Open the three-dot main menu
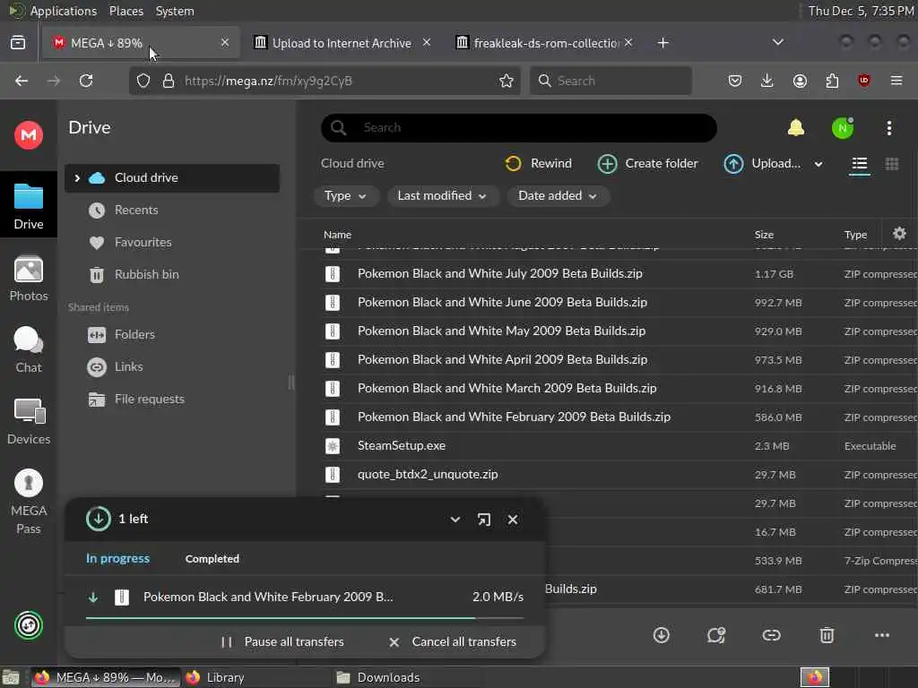This screenshot has width=918, height=688. point(888,128)
